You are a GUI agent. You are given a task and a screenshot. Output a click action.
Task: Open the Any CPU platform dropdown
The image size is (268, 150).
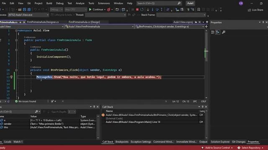point(76,10)
